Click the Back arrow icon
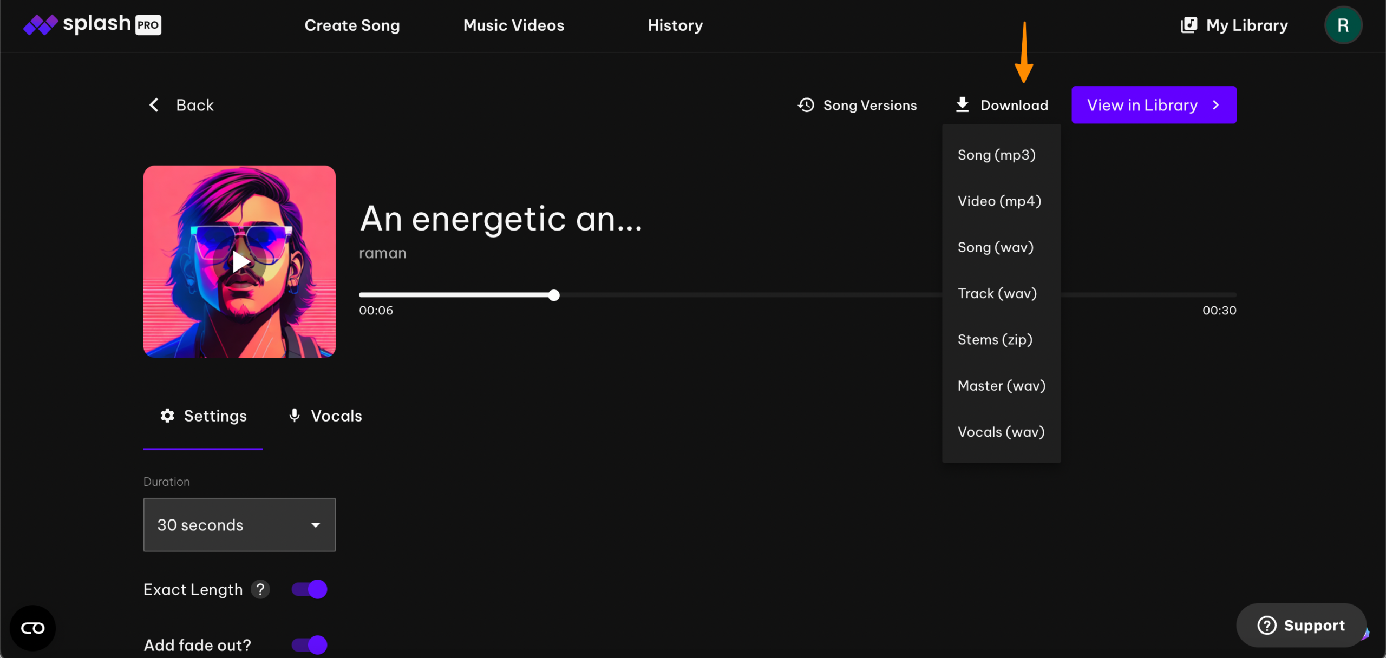 coord(154,105)
